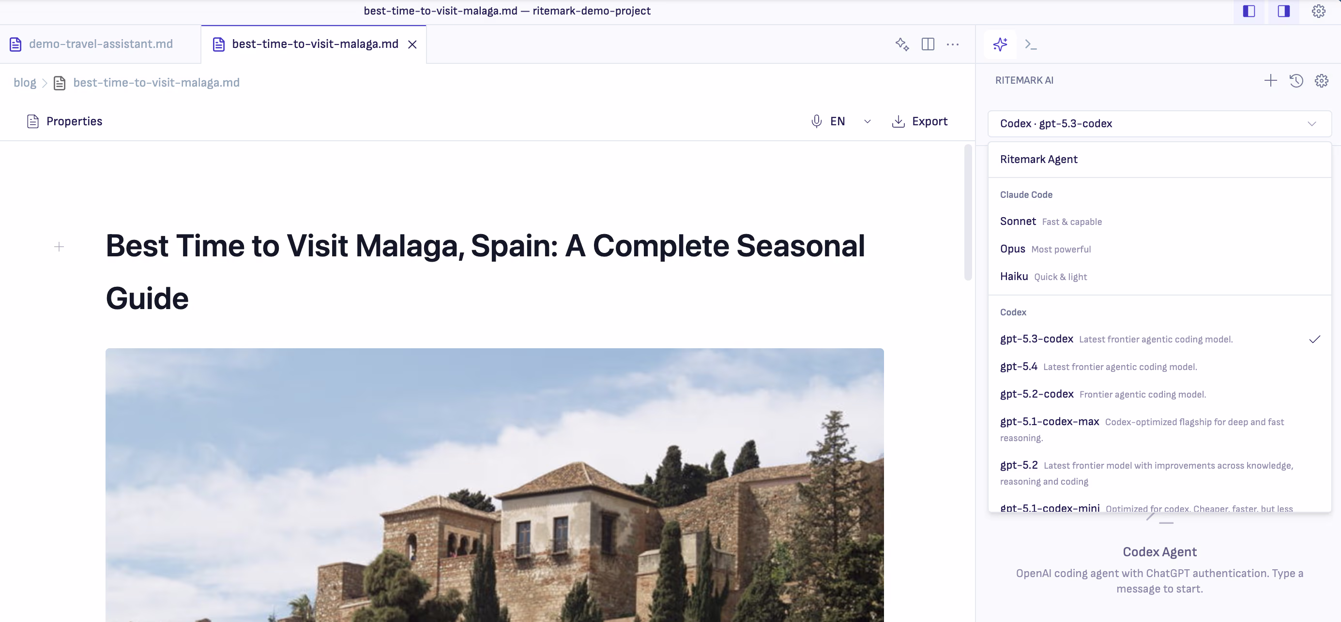Select Ritemark Agent menu entry

click(x=1038, y=159)
